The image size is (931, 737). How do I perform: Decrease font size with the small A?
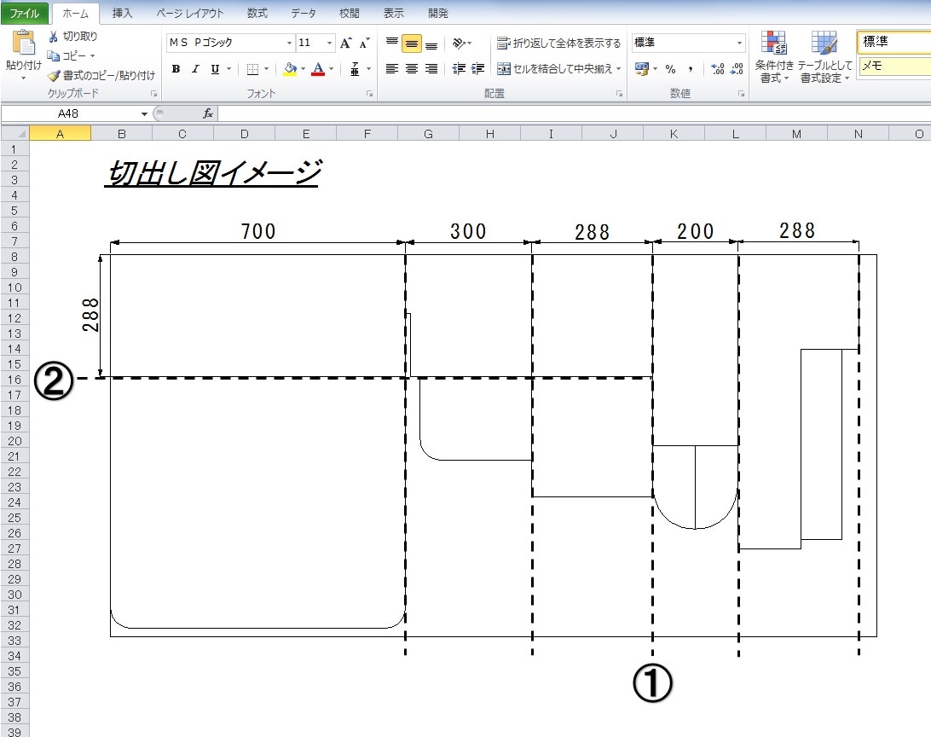364,43
